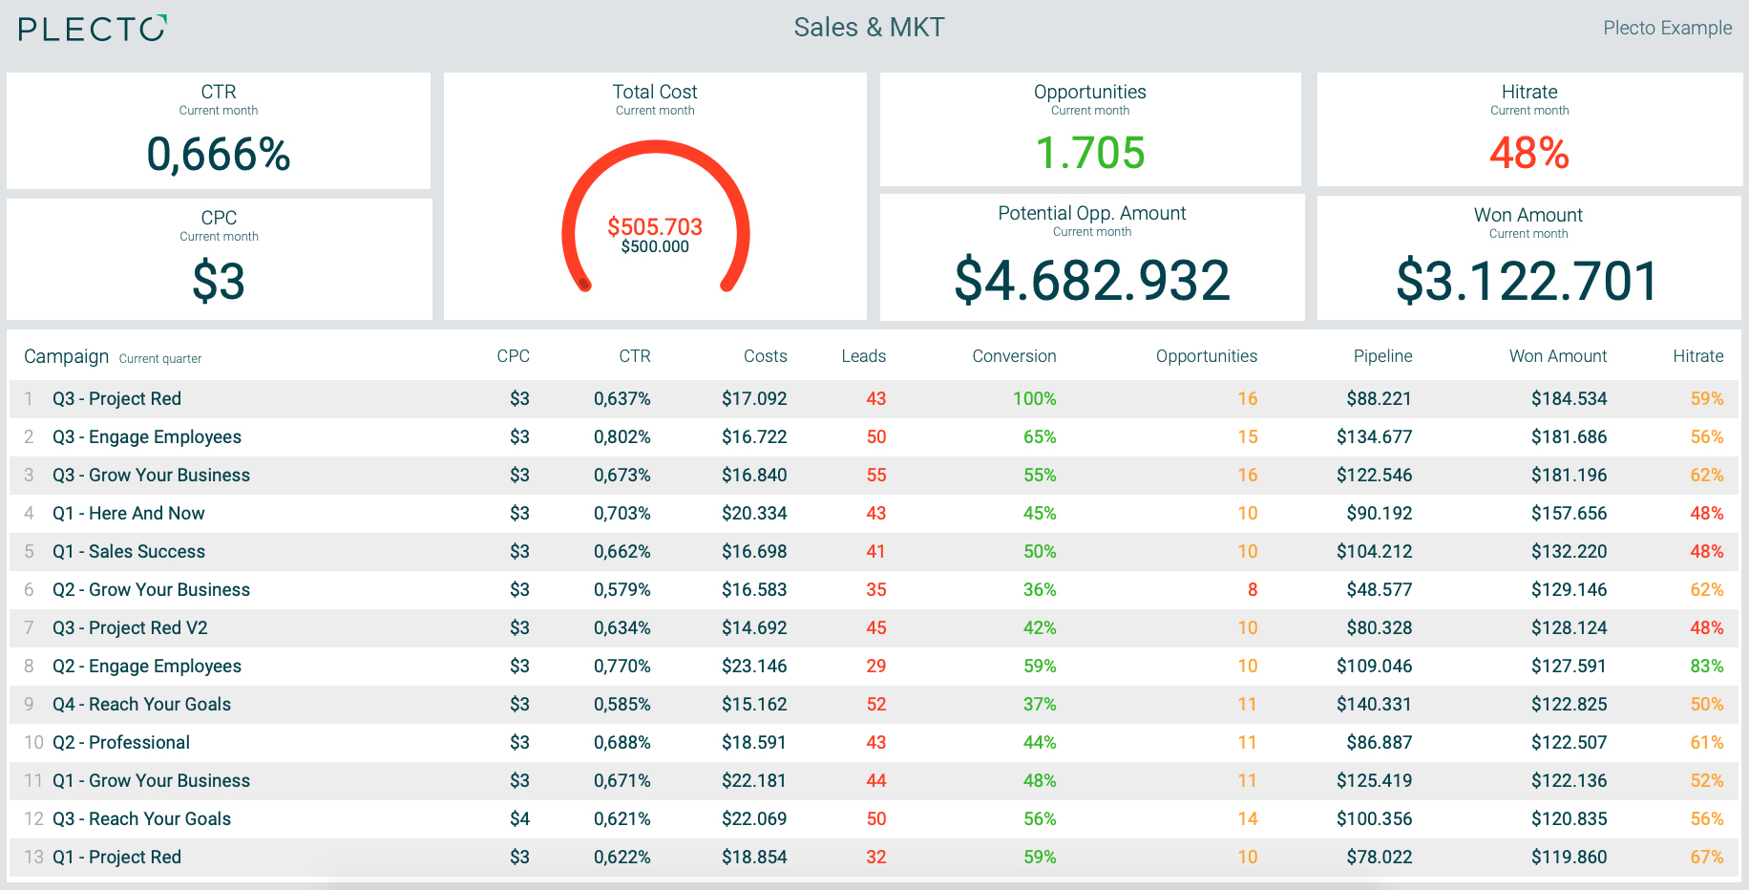Click the Opportunities column header in table

coord(1206,356)
